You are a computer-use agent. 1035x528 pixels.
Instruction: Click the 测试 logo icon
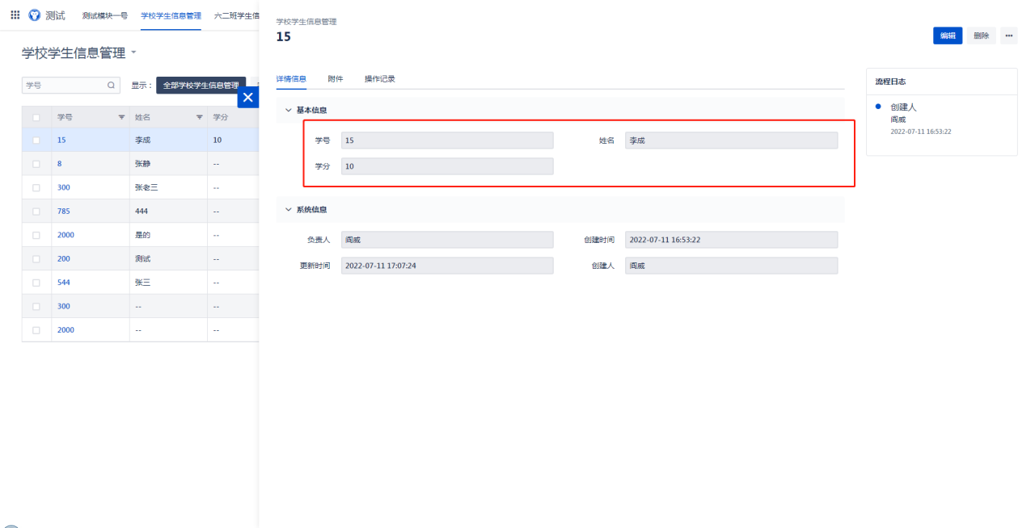point(34,15)
